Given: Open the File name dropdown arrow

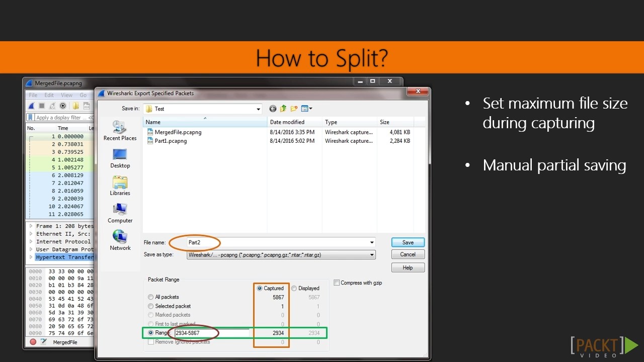Looking at the screenshot, I should 372,242.
